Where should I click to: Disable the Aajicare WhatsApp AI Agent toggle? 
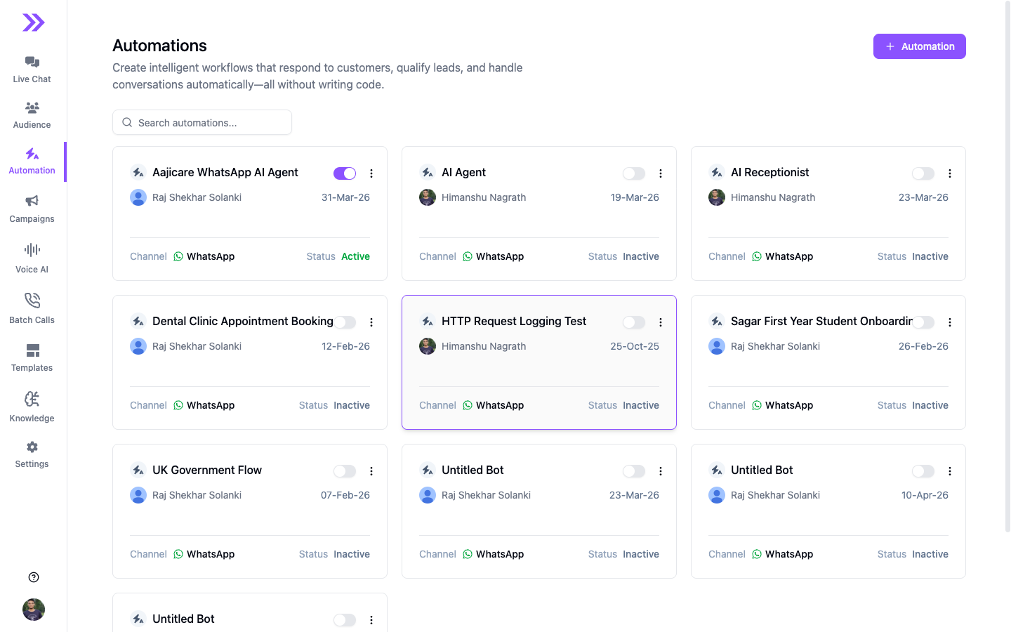click(x=345, y=173)
